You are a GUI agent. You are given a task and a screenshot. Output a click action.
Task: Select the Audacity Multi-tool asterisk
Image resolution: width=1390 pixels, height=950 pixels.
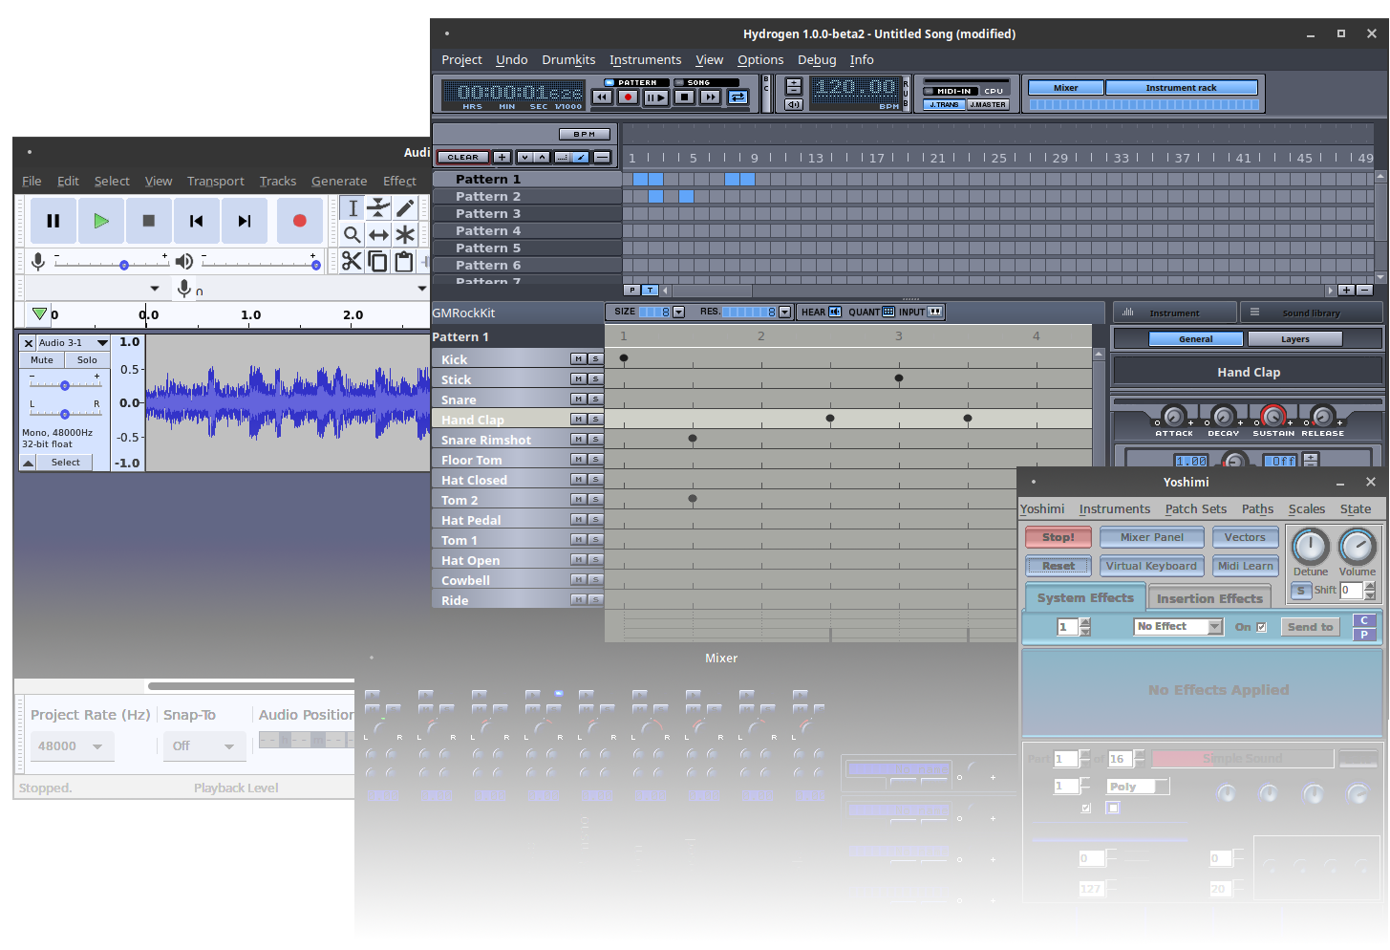pyautogui.click(x=405, y=235)
